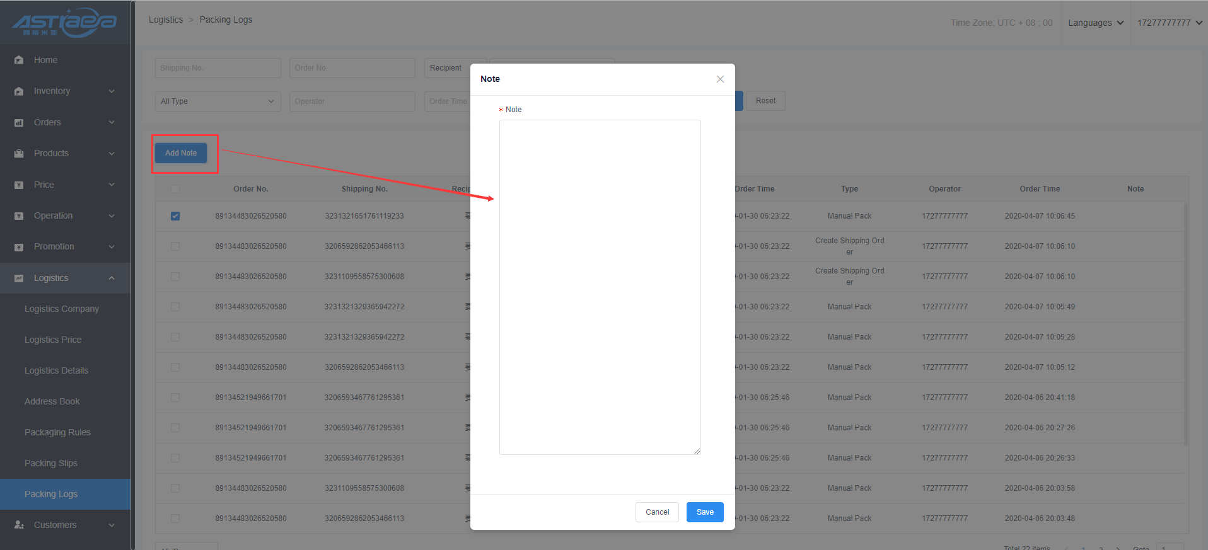Collapse the Logistics menu chevron

(112, 278)
